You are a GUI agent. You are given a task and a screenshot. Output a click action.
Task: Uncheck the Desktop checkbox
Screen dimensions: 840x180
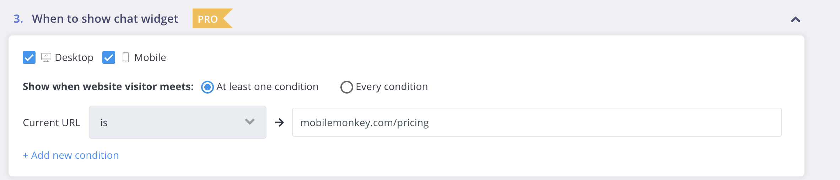click(29, 57)
